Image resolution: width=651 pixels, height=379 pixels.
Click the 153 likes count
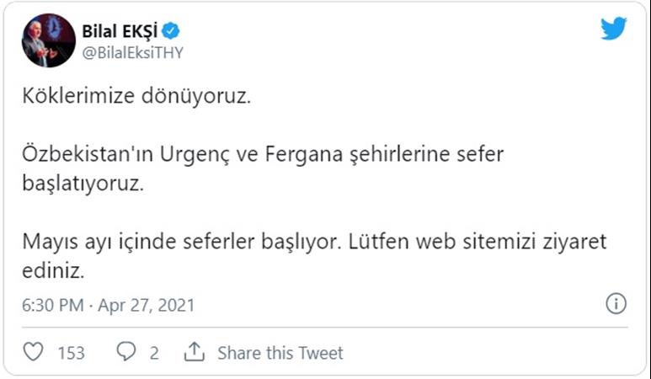[x=71, y=353]
